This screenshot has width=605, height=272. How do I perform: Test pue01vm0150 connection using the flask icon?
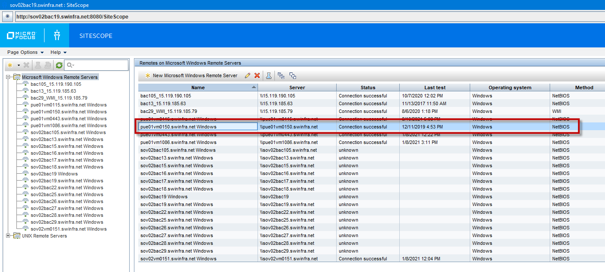coord(268,75)
